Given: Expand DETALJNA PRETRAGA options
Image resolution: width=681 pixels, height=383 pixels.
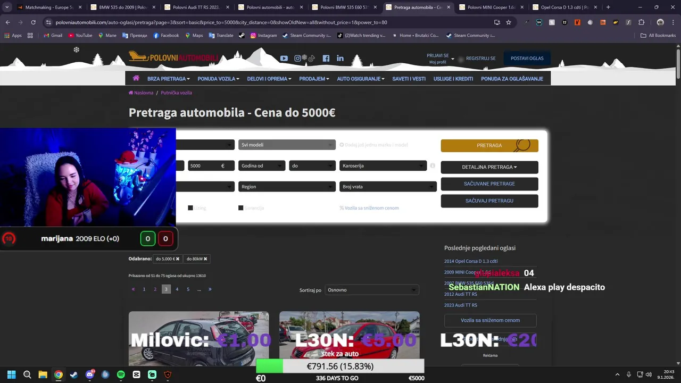Looking at the screenshot, I should point(489,167).
